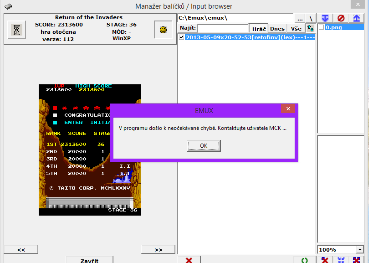Click OK in the EMUX error dialog
373x263 pixels.
point(204,146)
